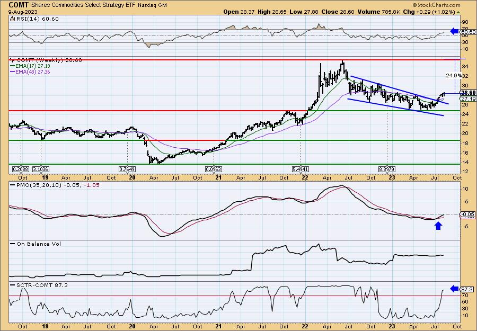Click the SCTR-COMT 87.3 legend label

coord(42,285)
